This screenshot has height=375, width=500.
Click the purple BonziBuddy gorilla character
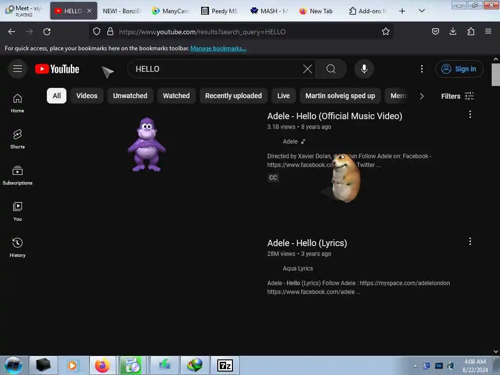click(146, 145)
